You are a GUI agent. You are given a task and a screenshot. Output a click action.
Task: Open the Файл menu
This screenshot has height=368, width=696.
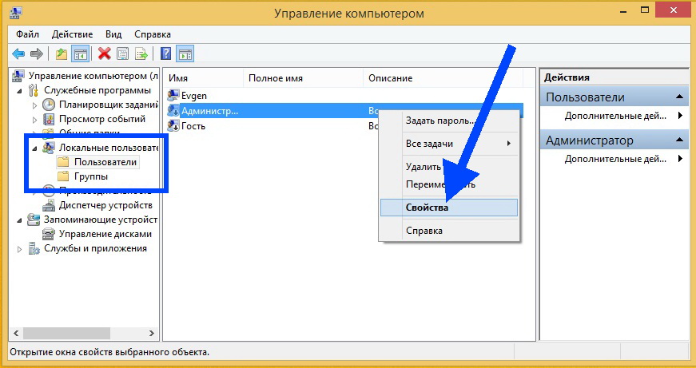pos(27,34)
